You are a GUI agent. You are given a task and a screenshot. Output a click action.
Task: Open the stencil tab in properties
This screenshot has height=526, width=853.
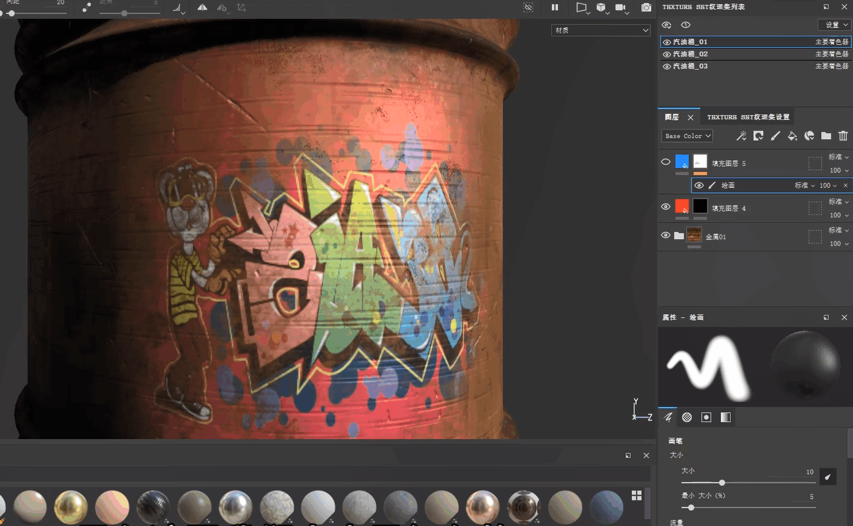click(706, 417)
